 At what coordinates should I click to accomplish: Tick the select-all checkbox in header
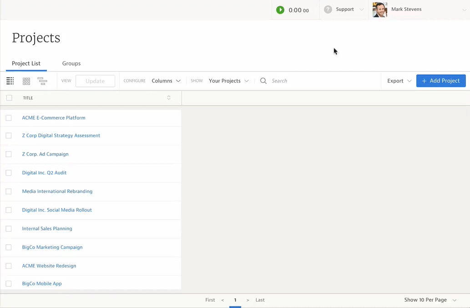tap(9, 98)
